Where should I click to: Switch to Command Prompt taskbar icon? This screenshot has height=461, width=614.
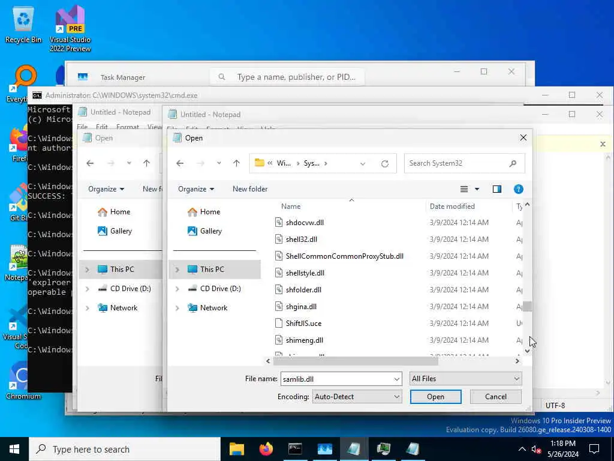click(x=295, y=449)
